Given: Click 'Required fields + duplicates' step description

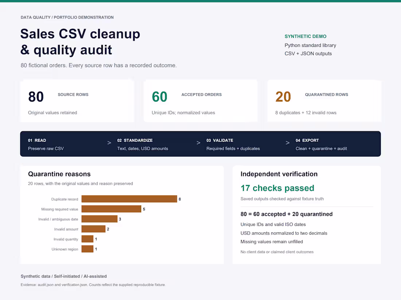Looking at the screenshot, I should click(233, 148).
